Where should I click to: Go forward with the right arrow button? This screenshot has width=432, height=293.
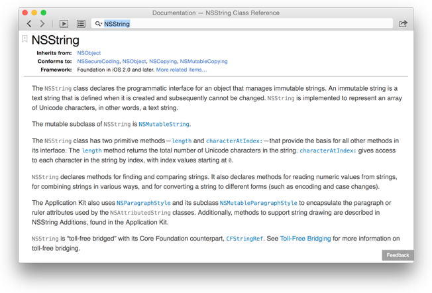point(42,24)
